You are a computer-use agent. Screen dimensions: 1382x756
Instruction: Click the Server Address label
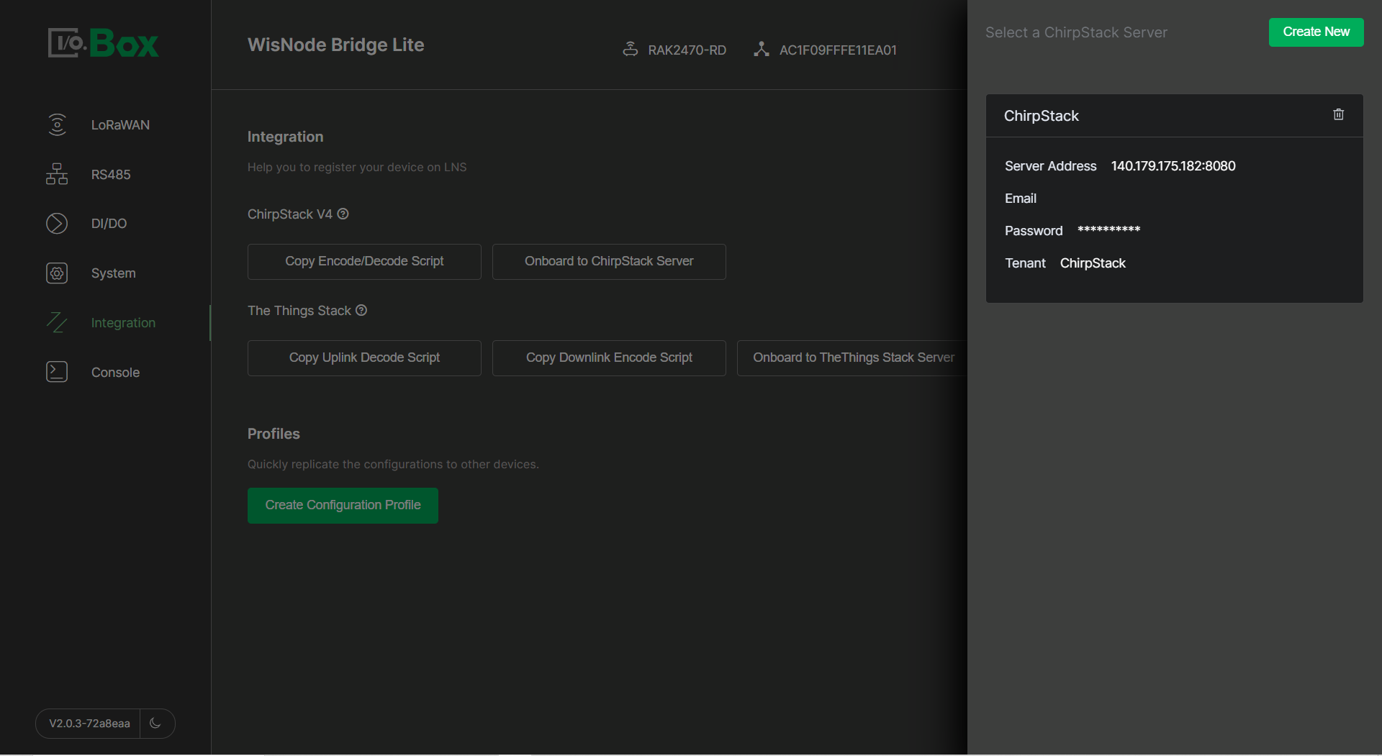tap(1051, 166)
